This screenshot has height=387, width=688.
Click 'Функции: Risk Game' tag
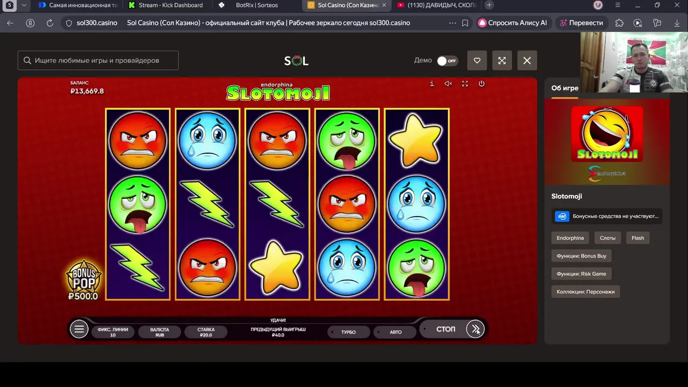582,274
